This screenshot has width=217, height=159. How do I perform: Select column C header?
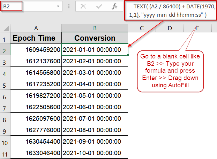coord(142,28)
